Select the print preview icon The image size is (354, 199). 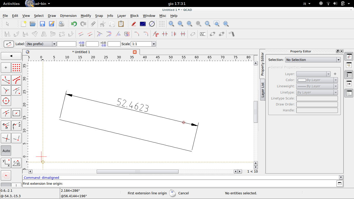pyautogui.click(x=61, y=24)
